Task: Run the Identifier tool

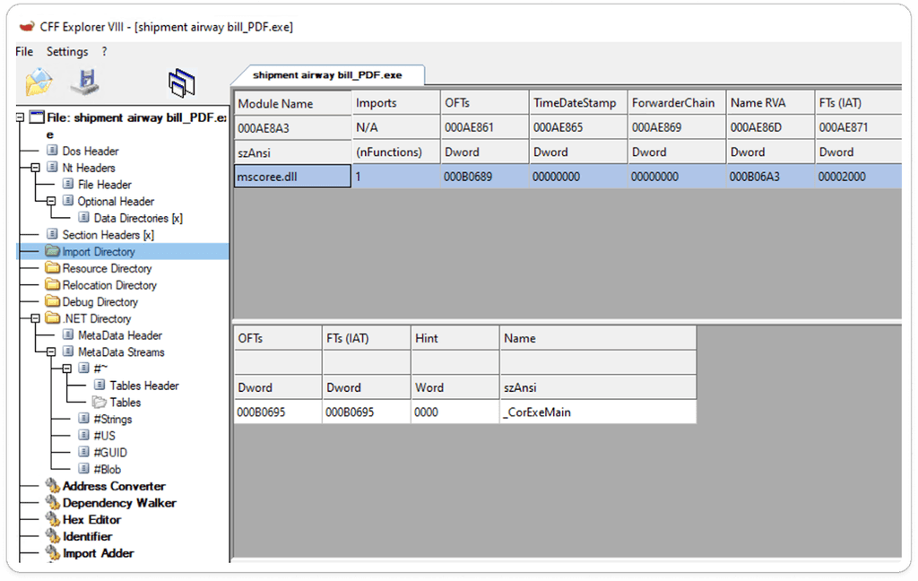Action: click(86, 536)
